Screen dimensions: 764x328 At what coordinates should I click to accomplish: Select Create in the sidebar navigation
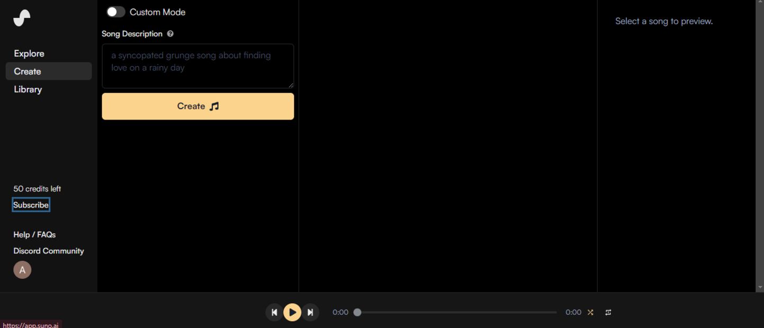pos(28,71)
